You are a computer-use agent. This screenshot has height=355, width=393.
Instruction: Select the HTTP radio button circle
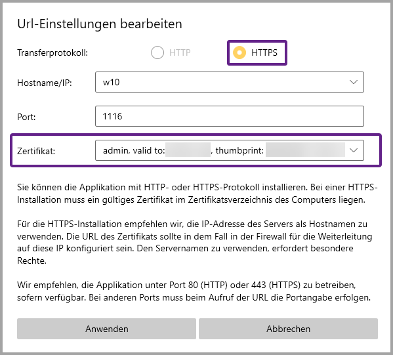coord(157,52)
